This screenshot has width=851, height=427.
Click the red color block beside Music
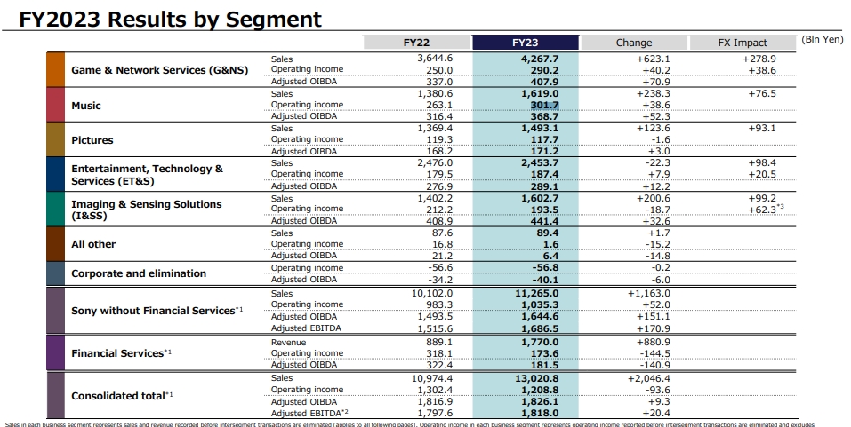pyautogui.click(x=55, y=105)
